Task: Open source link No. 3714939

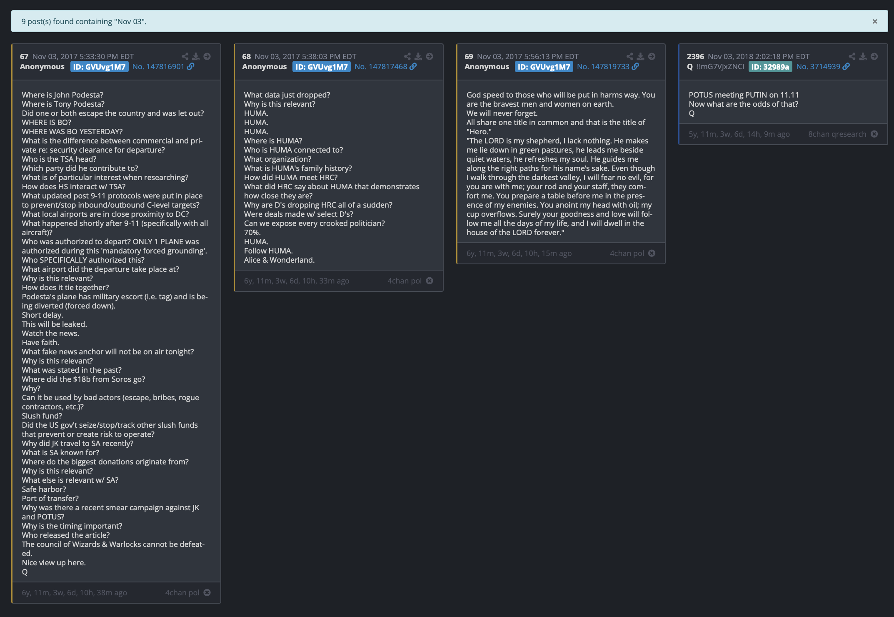Action: point(818,67)
